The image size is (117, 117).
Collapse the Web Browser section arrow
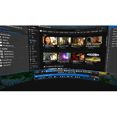(x=26, y=32)
